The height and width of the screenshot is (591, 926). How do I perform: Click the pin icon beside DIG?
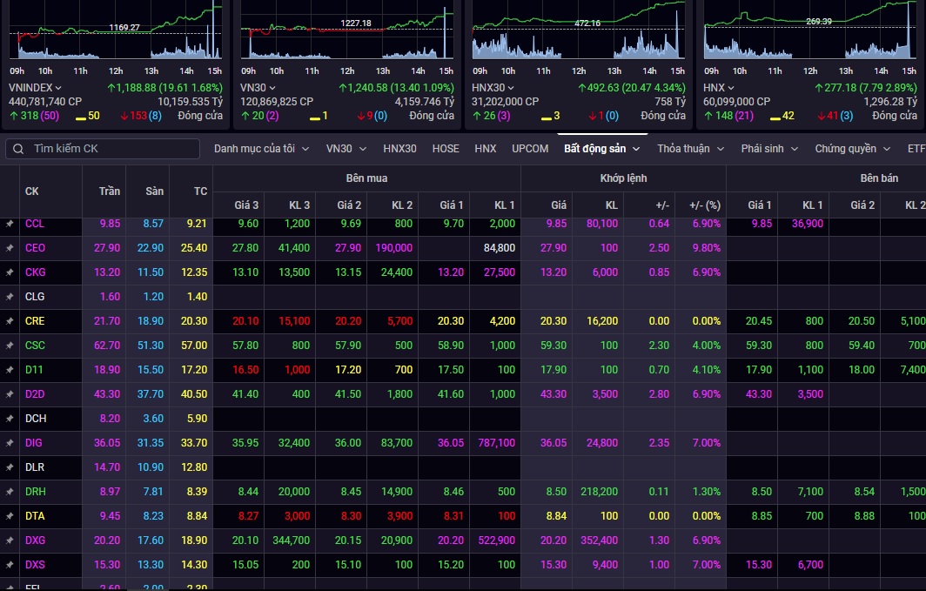click(x=10, y=443)
